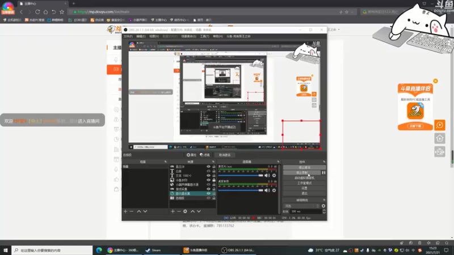Pop out the audio mixer (混音器) dock panel

point(278,161)
